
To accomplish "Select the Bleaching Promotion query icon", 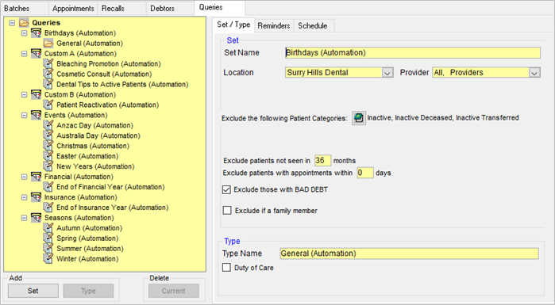I will pyautogui.click(x=48, y=64).
